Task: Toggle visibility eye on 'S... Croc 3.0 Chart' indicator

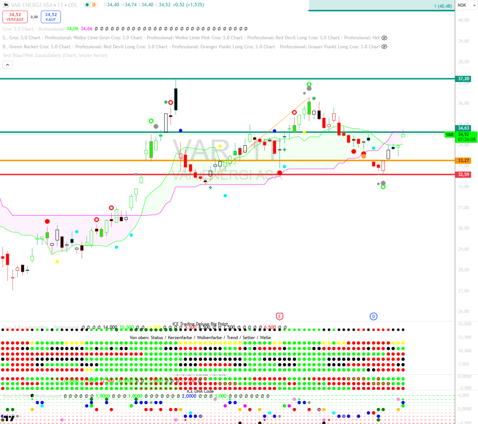Action: click(x=385, y=38)
